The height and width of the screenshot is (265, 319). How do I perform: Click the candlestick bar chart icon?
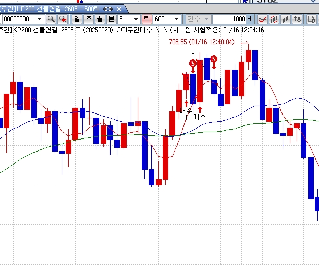(x=274, y=19)
